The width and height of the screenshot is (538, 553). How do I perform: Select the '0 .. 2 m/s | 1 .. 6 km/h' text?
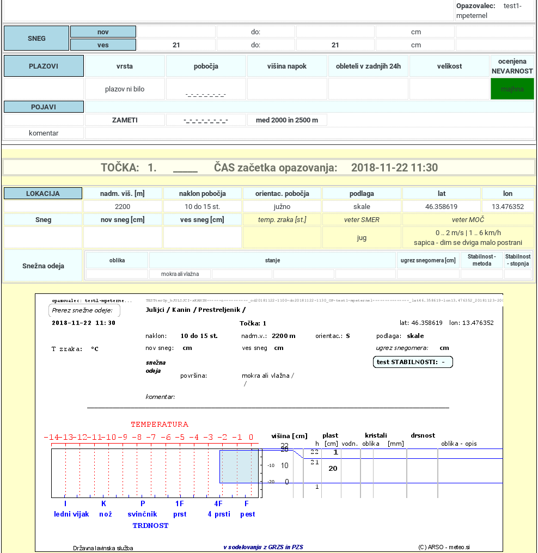tap(468, 233)
